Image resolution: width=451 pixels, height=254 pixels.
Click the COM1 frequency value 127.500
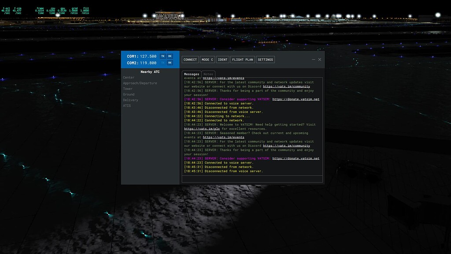click(x=147, y=56)
